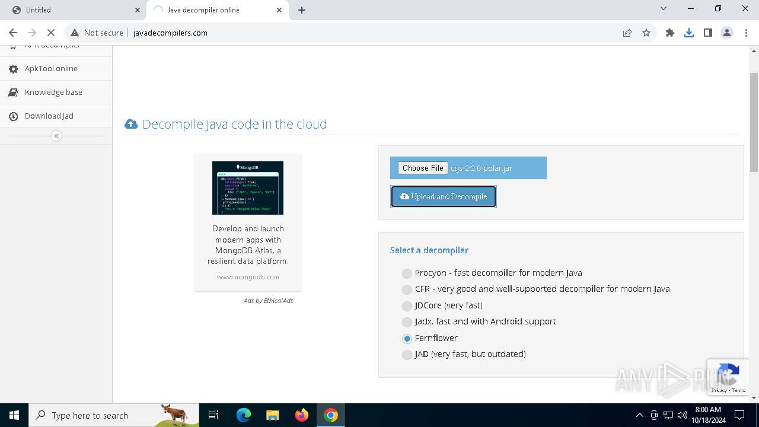Open the browser Extensions puzzle icon
Screen dimensions: 759x427
point(670,33)
